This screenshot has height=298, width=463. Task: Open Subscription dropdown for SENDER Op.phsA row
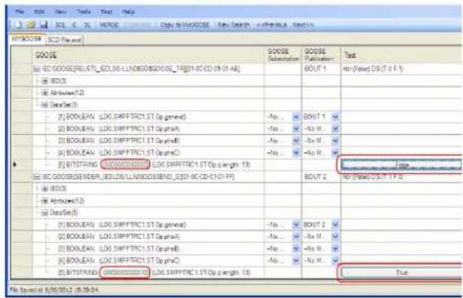[x=296, y=236]
